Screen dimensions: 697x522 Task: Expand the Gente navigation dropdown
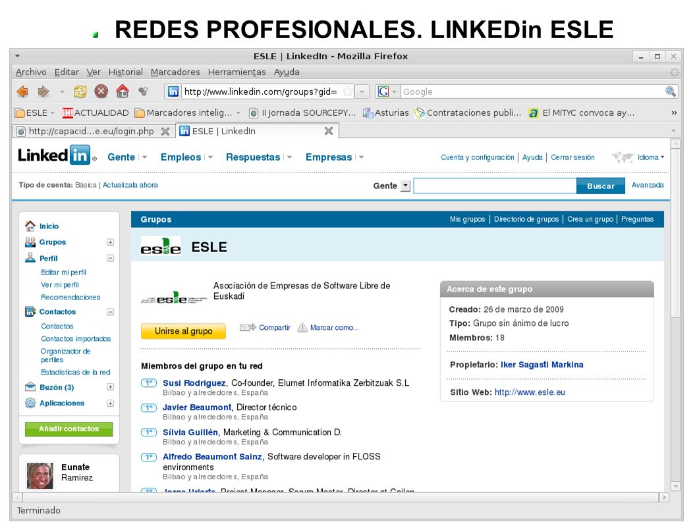point(144,157)
